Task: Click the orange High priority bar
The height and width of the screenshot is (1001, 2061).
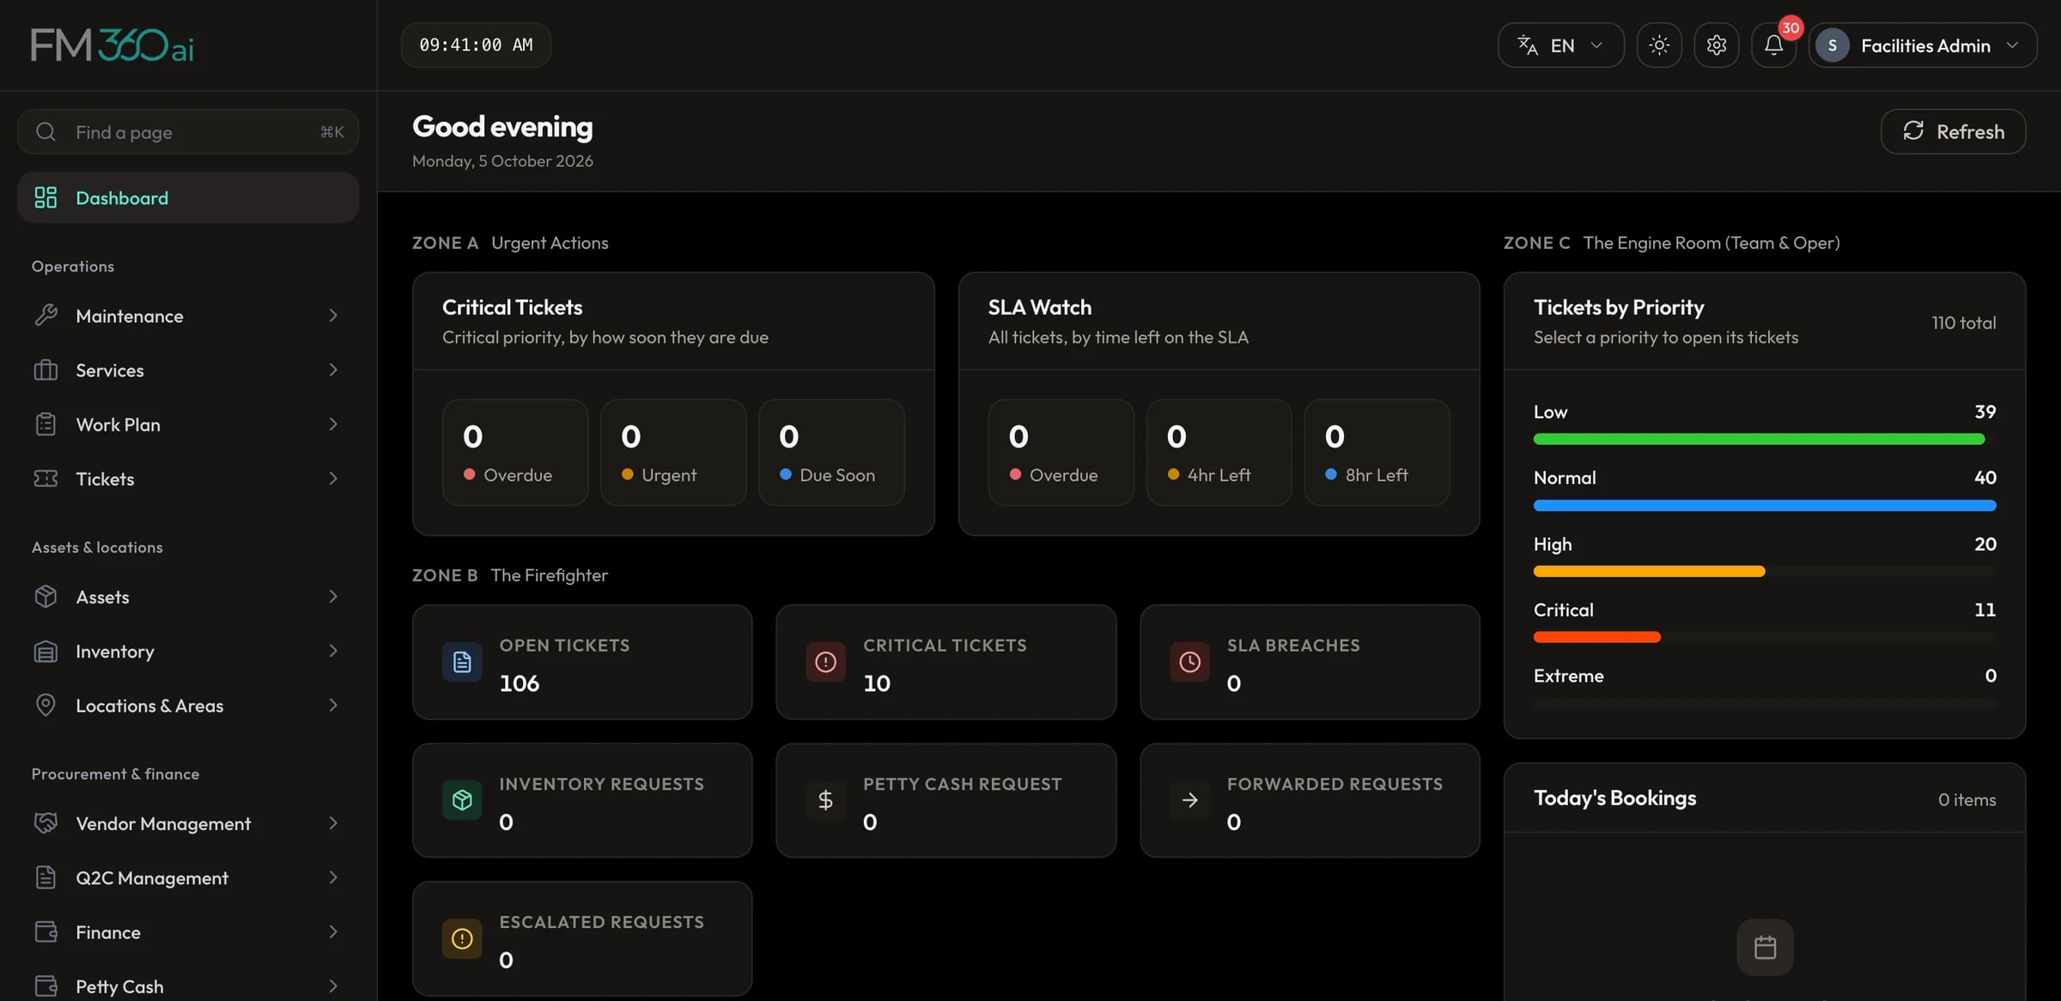Action: click(x=1649, y=572)
